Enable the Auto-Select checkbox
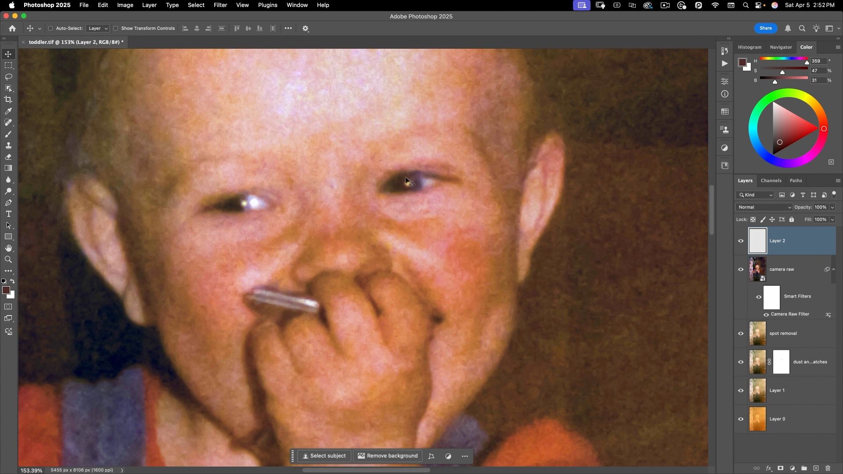The image size is (843, 474). (50, 29)
